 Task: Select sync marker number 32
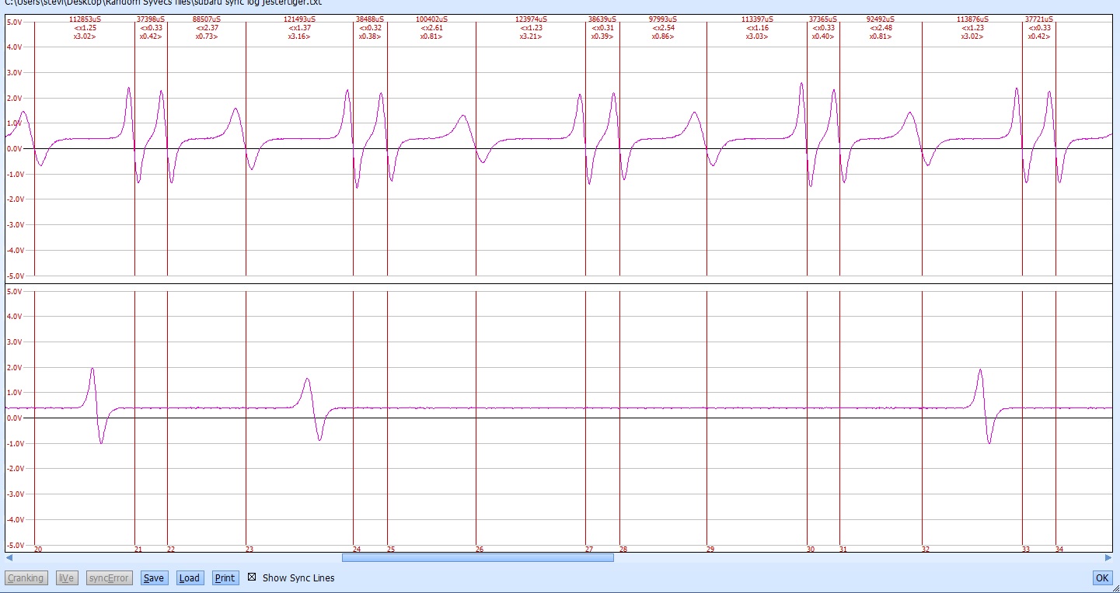[926, 549]
